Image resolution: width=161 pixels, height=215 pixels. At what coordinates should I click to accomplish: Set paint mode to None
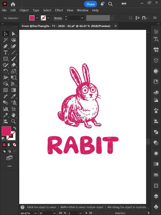pos(14,145)
